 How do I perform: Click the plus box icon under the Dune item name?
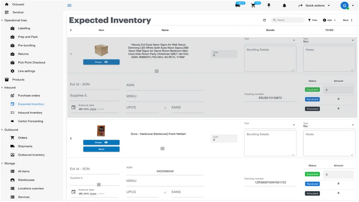[162, 149]
